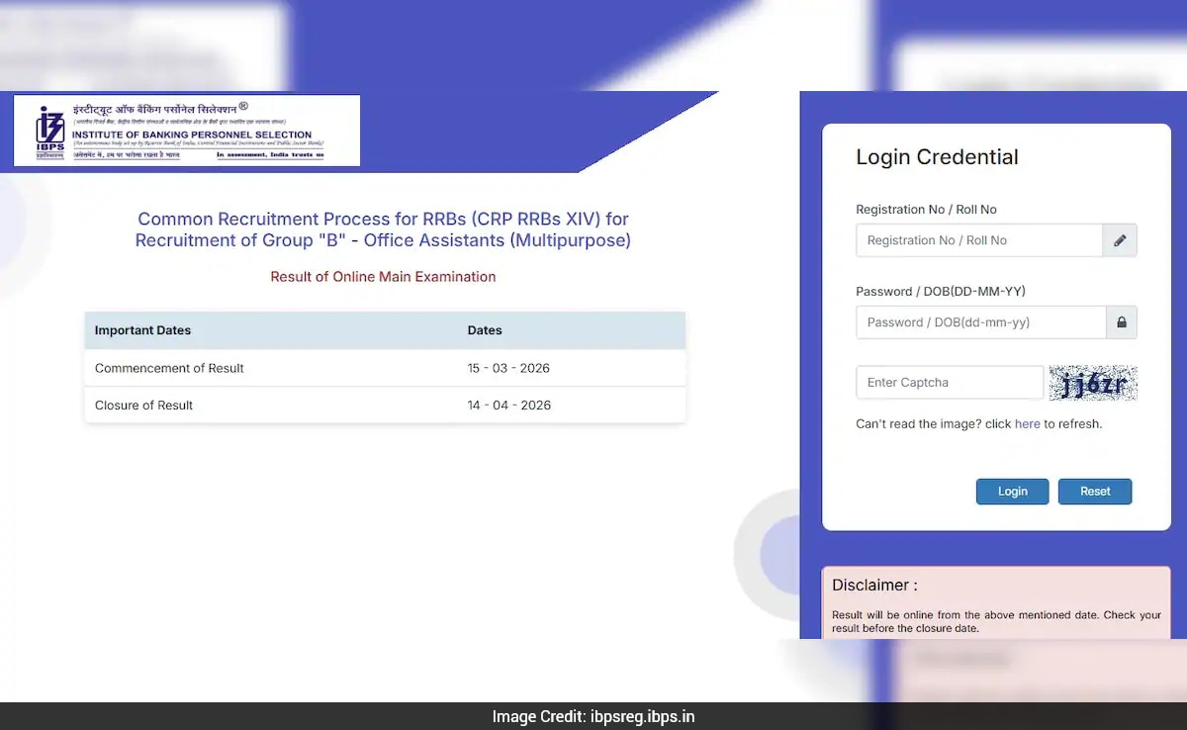
Task: Click the Login Credential heading
Action: [x=937, y=157]
